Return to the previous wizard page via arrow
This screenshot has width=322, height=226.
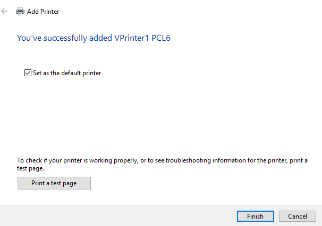pos(4,11)
